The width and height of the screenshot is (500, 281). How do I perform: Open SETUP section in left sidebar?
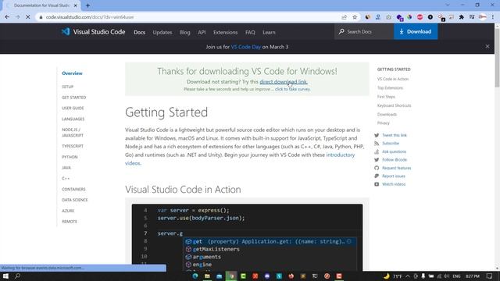(x=68, y=87)
